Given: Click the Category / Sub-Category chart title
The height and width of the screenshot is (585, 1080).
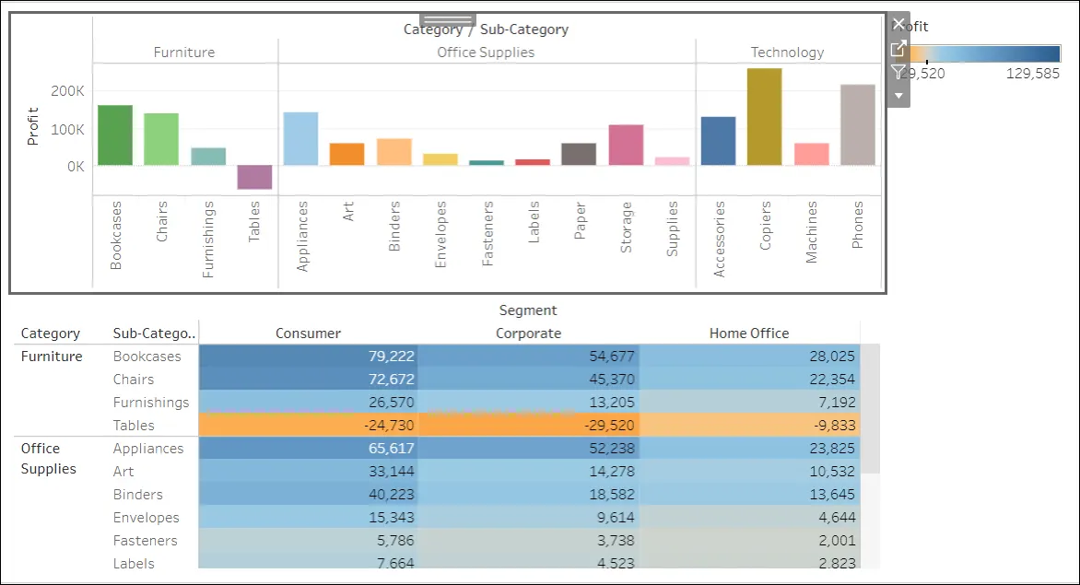Looking at the screenshot, I should 487,29.
